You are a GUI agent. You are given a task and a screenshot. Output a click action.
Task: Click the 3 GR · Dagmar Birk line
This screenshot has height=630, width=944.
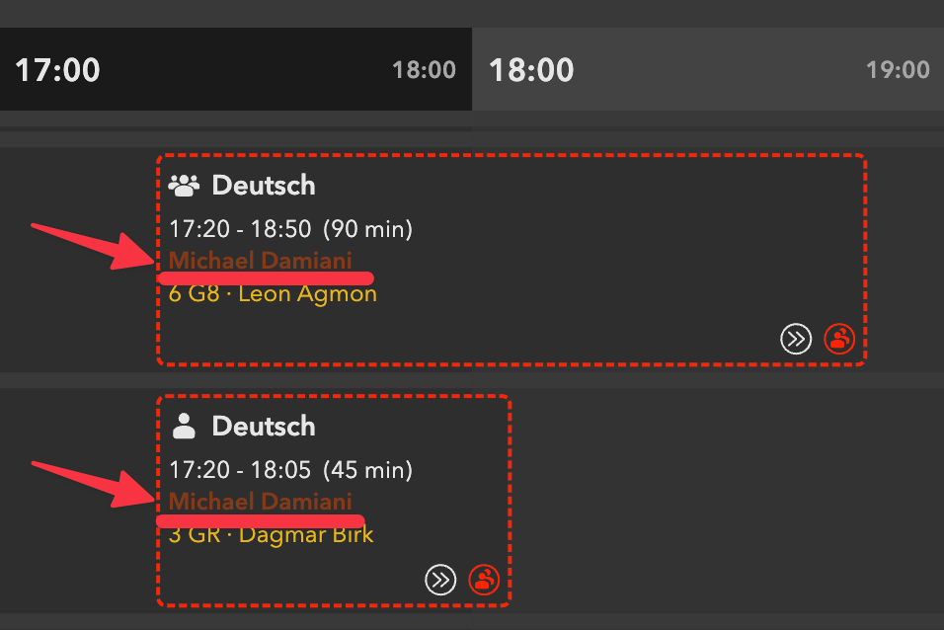(x=271, y=534)
